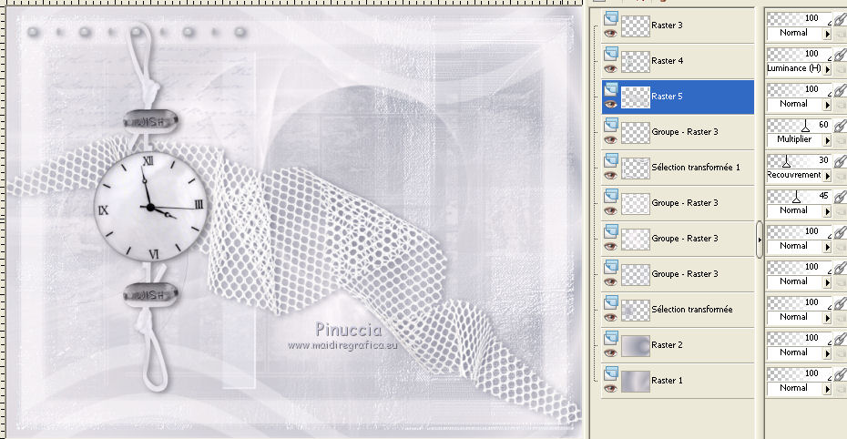Screen dimensions: 847x439
Task: Click the raster layer type icon of Raster 4
Action: [610, 54]
